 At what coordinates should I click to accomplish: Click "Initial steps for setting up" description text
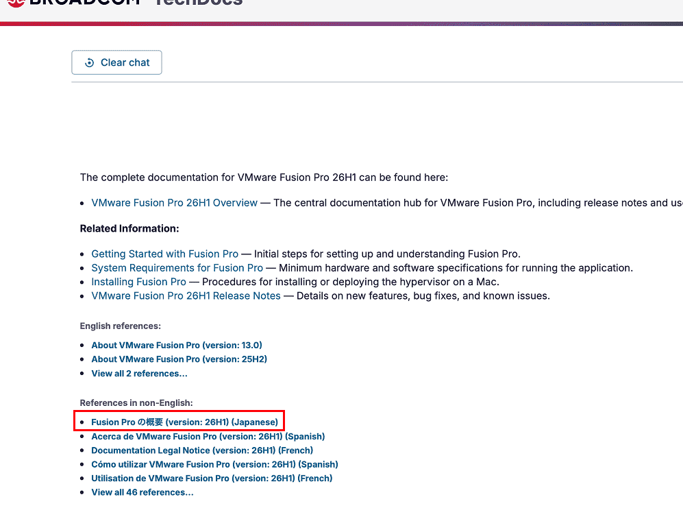click(x=387, y=254)
